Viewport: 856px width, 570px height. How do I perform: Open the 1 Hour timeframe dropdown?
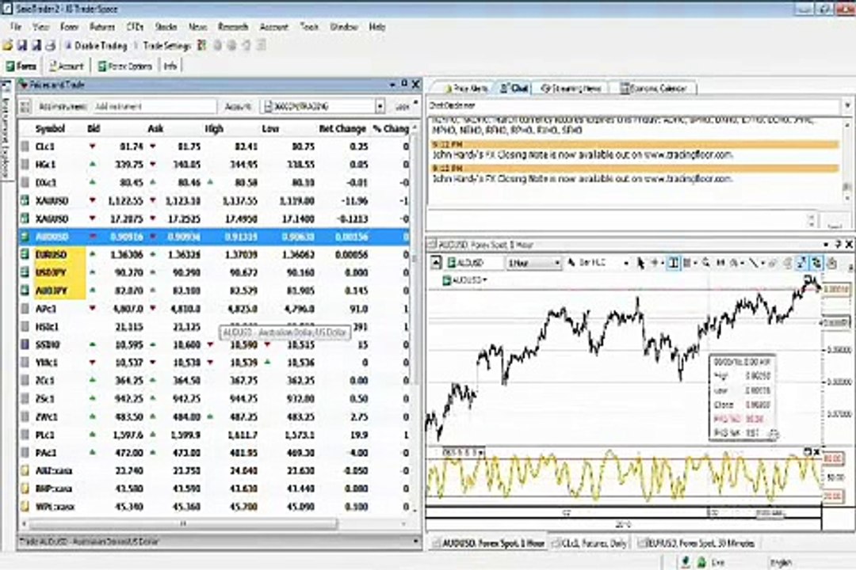557,263
